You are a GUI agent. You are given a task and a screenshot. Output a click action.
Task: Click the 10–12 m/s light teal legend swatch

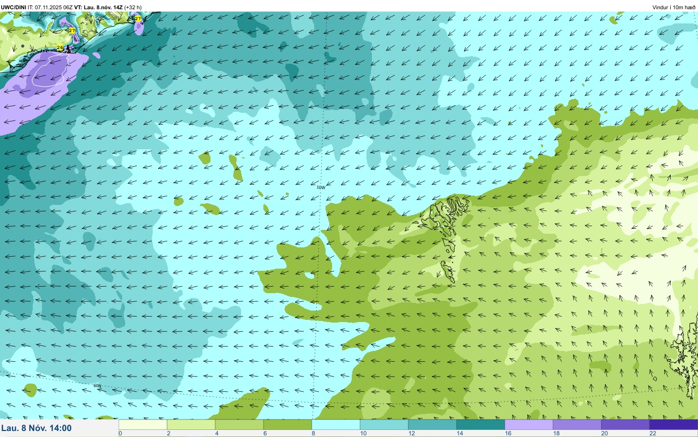(x=384, y=424)
